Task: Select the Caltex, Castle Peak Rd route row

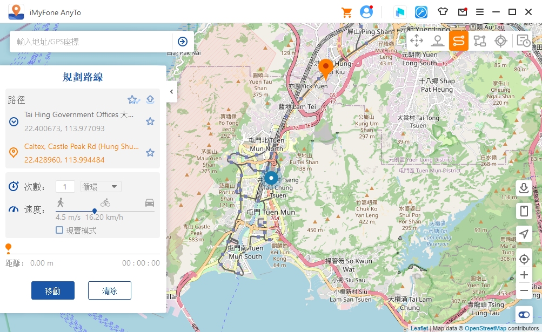Action: (83, 153)
